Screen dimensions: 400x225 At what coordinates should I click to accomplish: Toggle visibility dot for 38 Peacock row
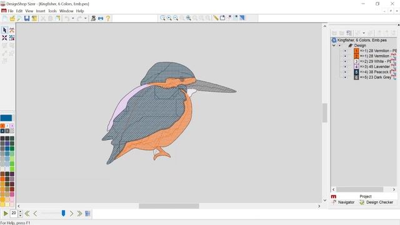click(345, 72)
